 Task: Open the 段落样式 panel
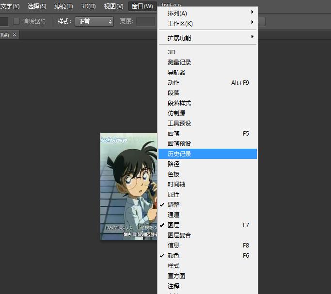[208, 103]
